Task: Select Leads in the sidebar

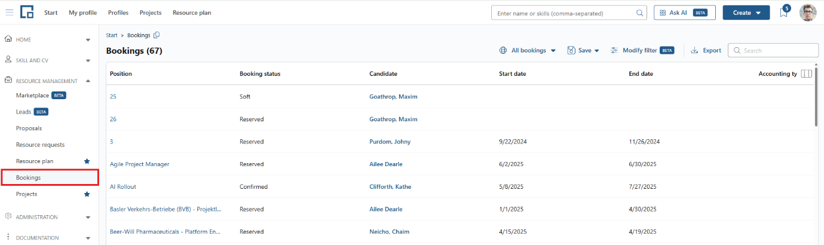Action: (23, 112)
